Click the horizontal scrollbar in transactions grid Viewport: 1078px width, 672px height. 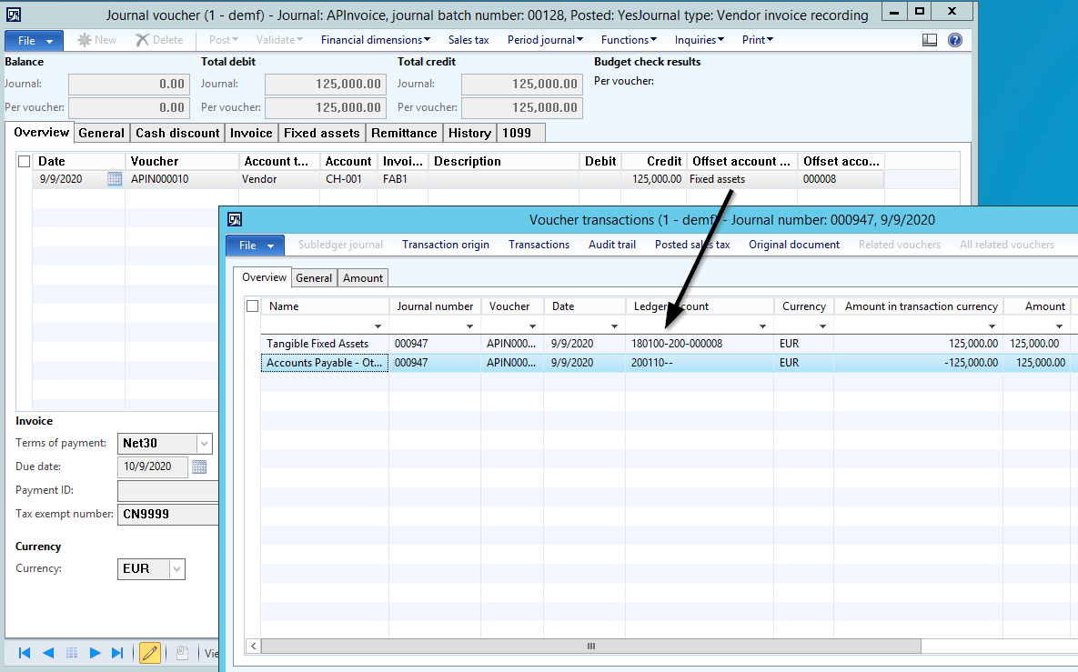point(589,646)
